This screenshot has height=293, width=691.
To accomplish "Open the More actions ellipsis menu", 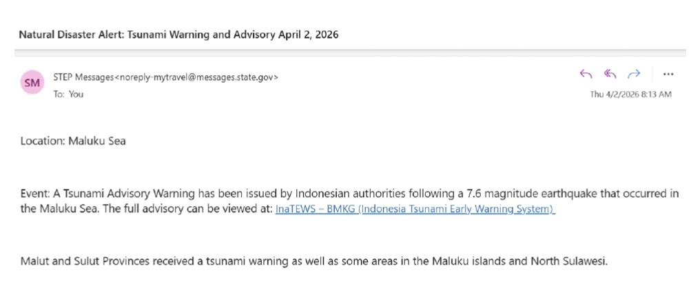I will point(667,74).
